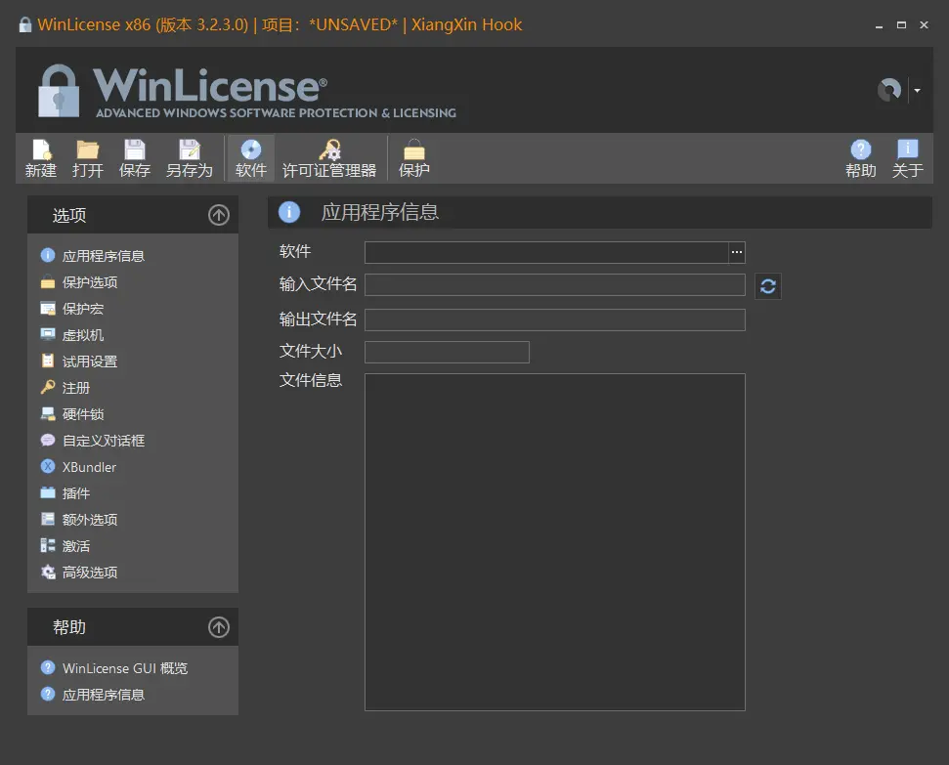Click the round logo icon in header

889,90
